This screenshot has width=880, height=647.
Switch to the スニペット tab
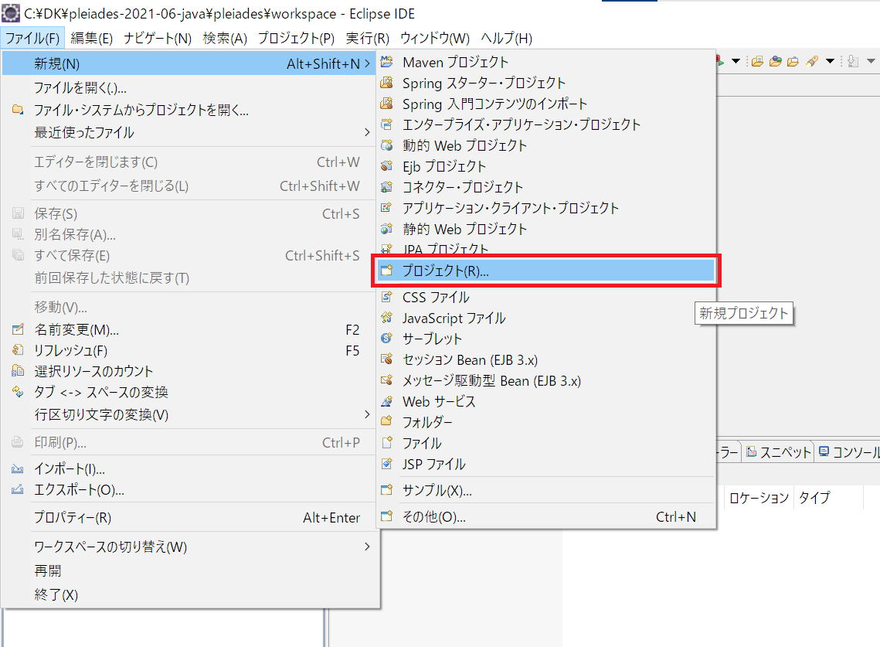click(x=779, y=452)
